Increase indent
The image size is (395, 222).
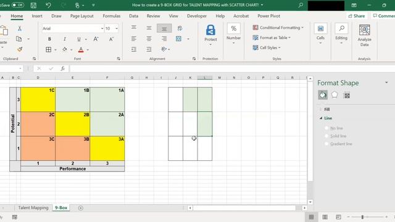coord(149,49)
